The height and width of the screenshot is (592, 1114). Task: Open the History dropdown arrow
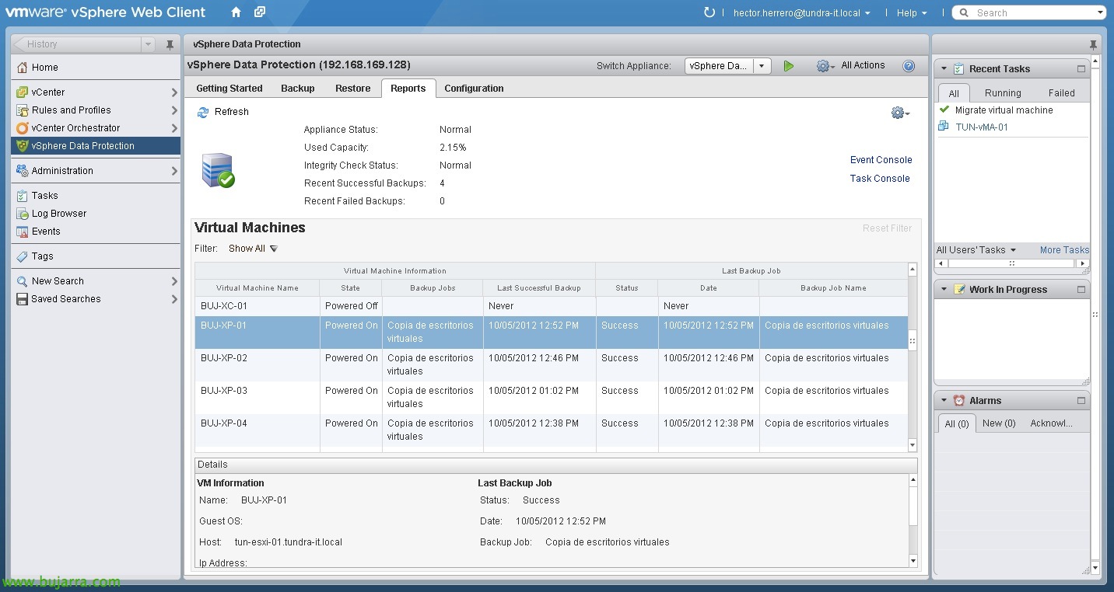point(148,44)
